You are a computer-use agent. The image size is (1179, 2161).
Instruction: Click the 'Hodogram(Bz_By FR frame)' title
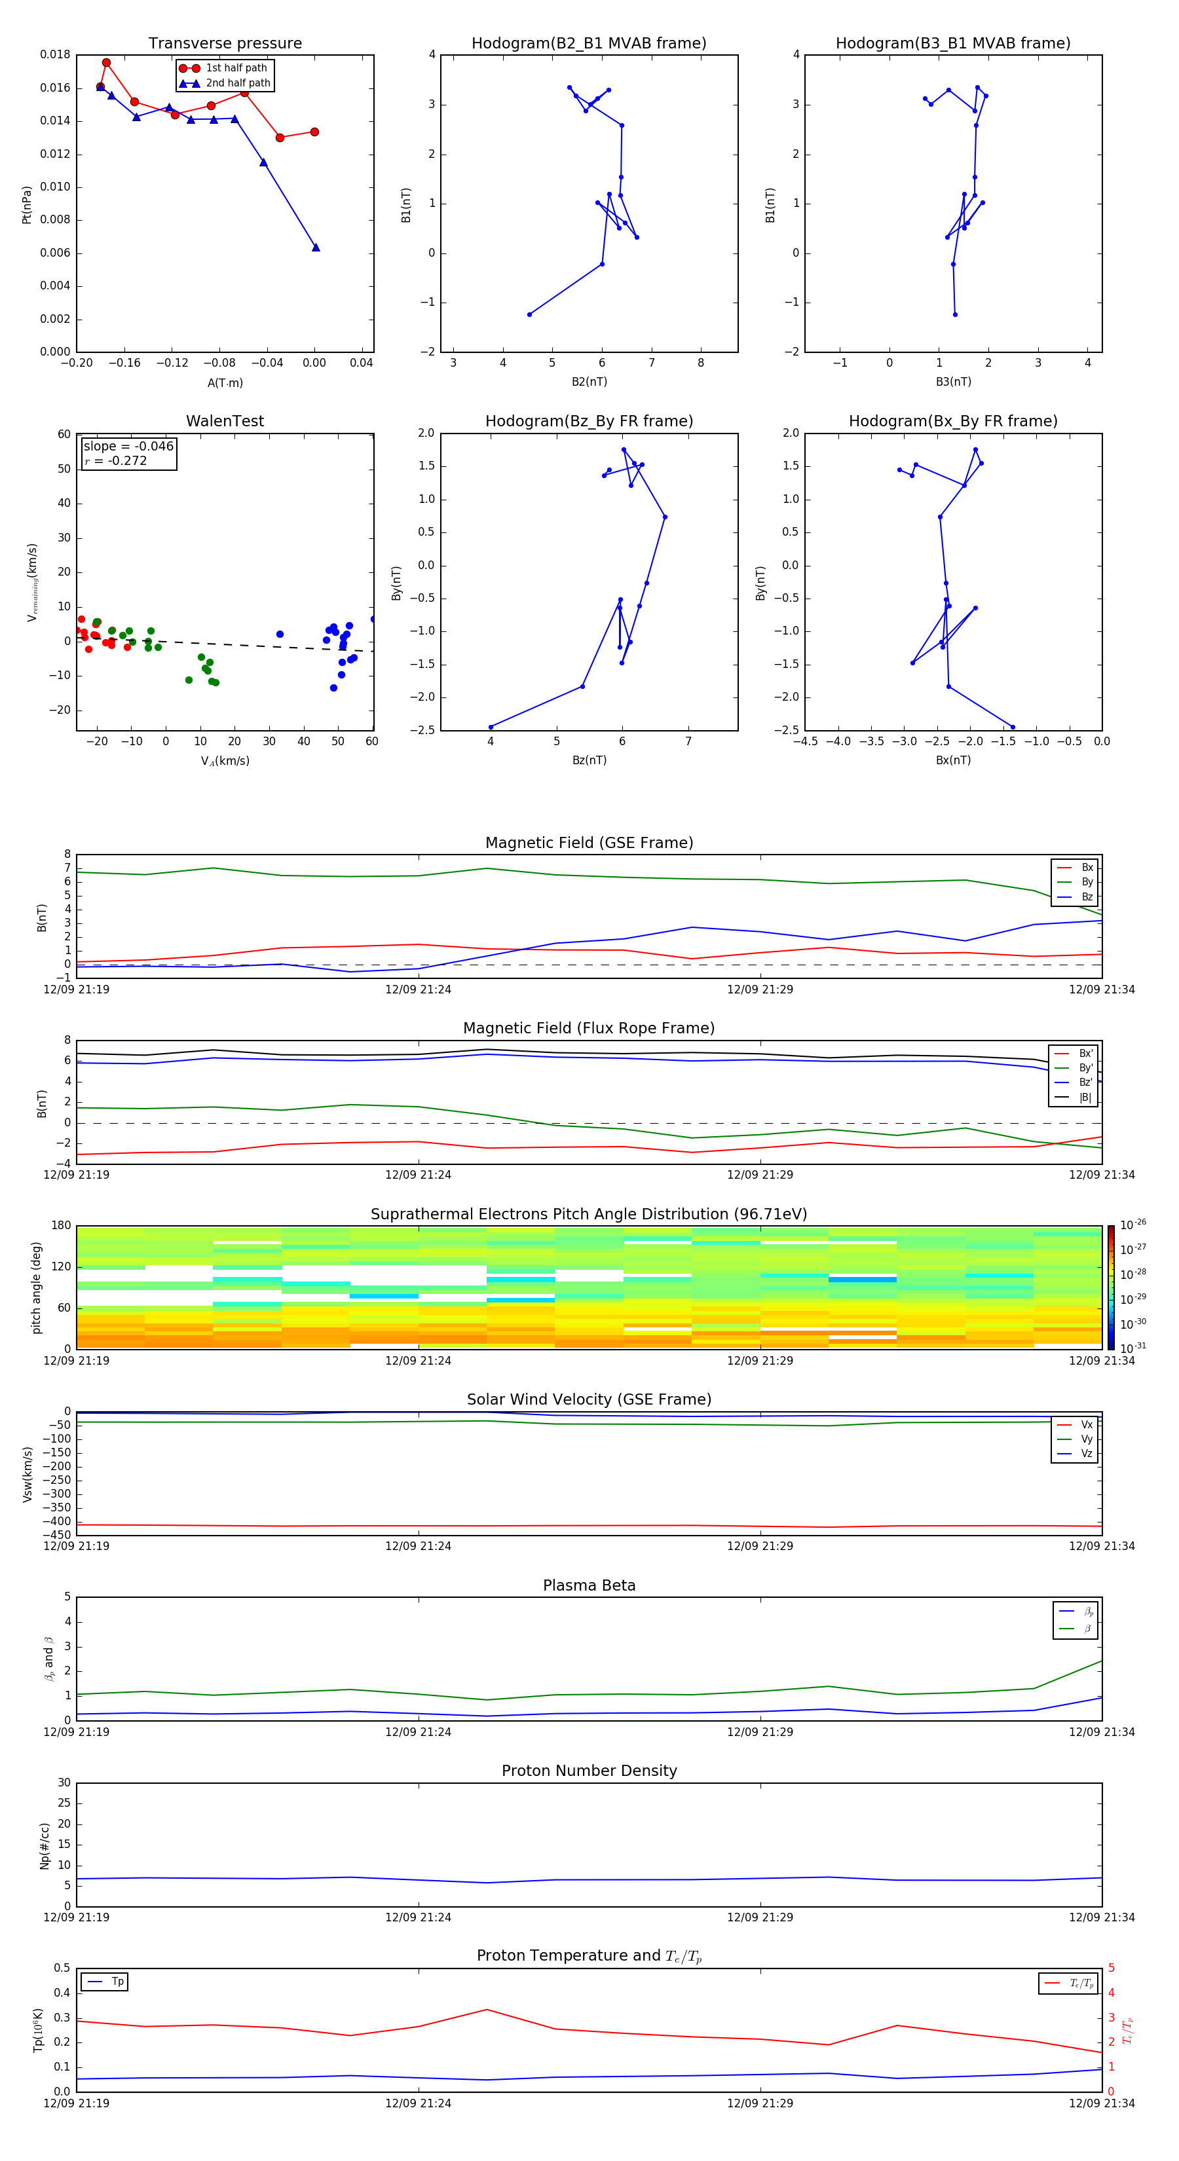point(589,421)
